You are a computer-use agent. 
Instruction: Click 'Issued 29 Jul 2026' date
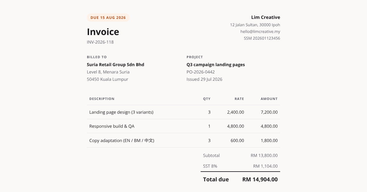(204, 79)
